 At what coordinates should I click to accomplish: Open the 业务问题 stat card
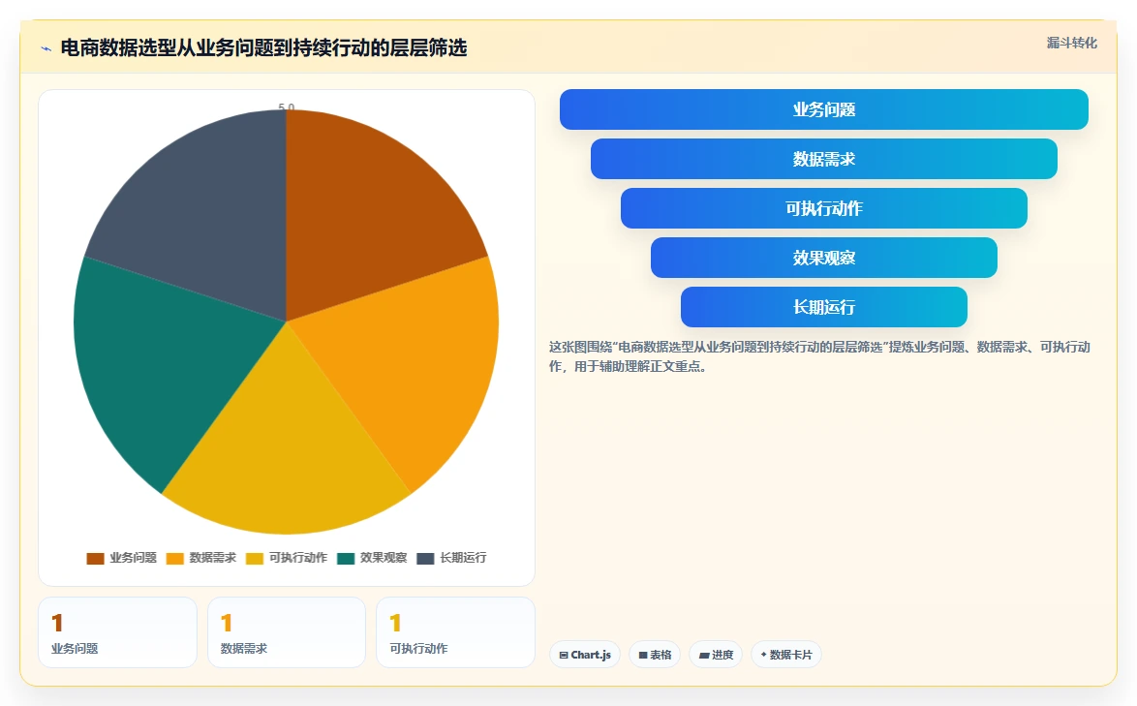117,632
